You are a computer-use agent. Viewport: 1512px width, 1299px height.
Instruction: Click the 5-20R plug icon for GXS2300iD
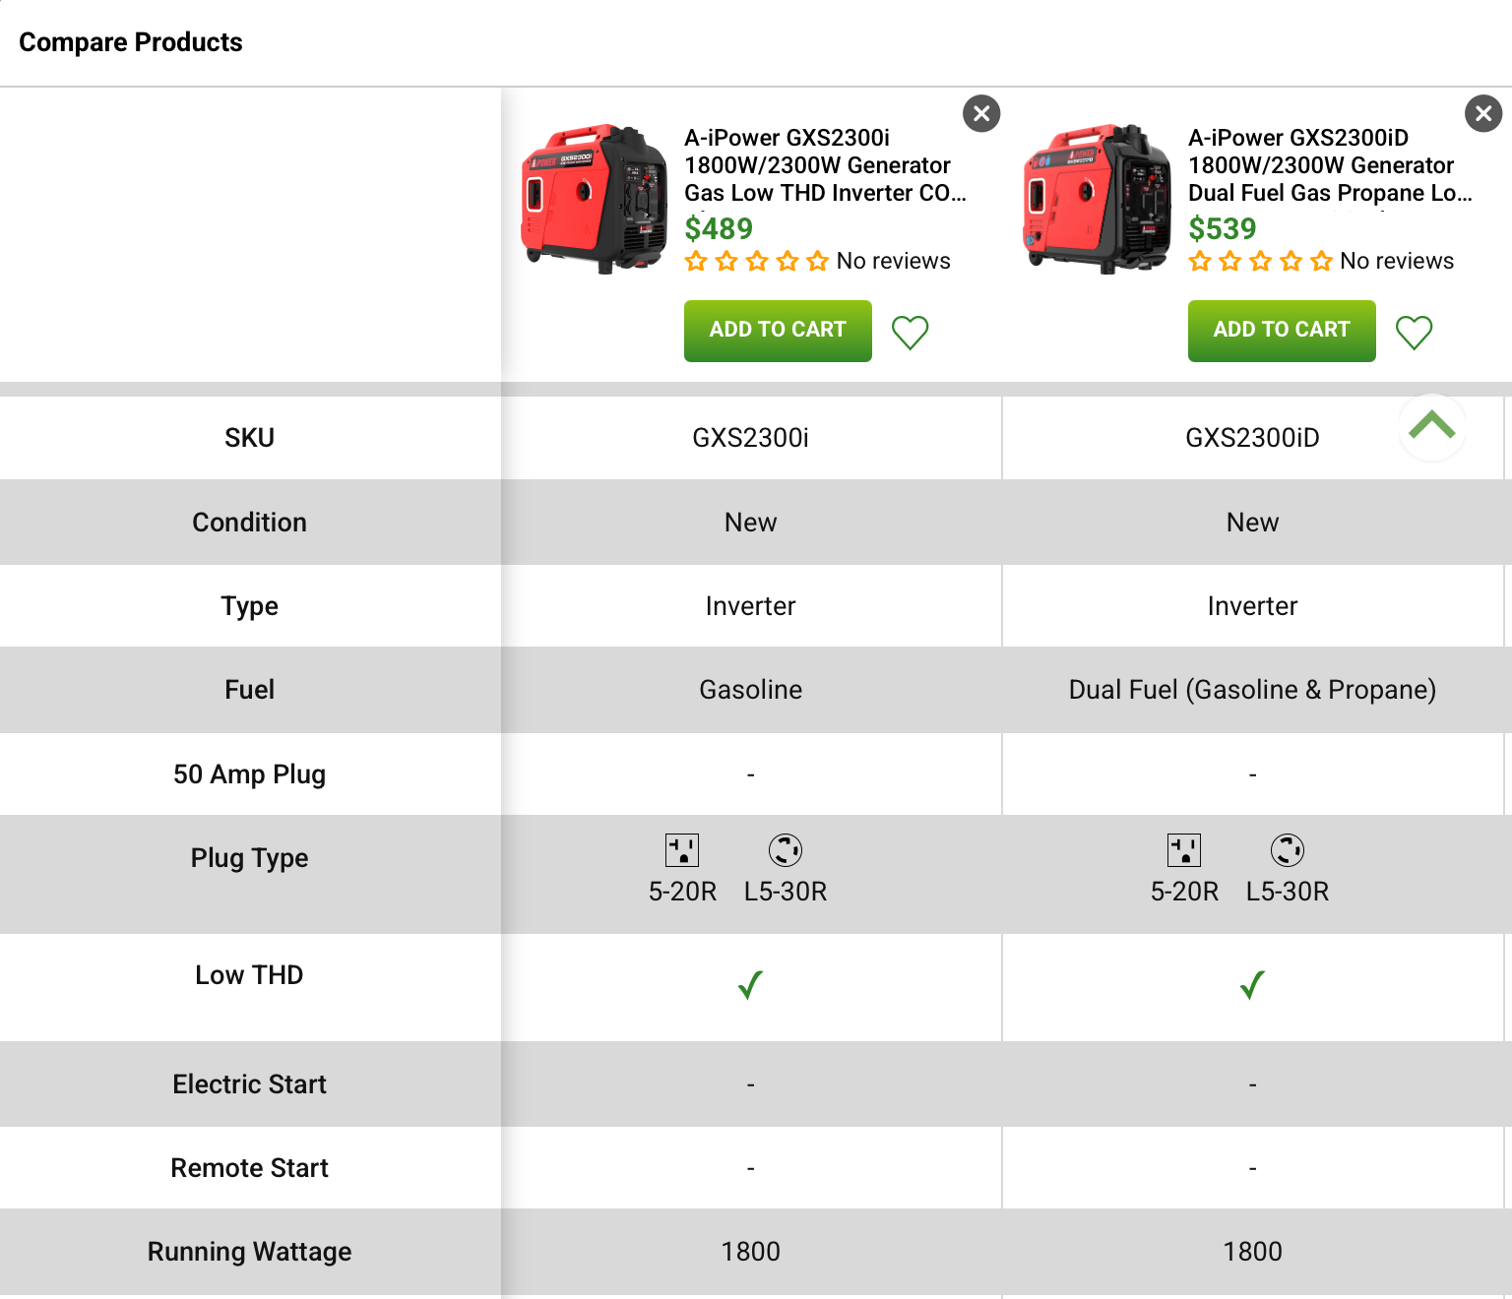point(1185,850)
